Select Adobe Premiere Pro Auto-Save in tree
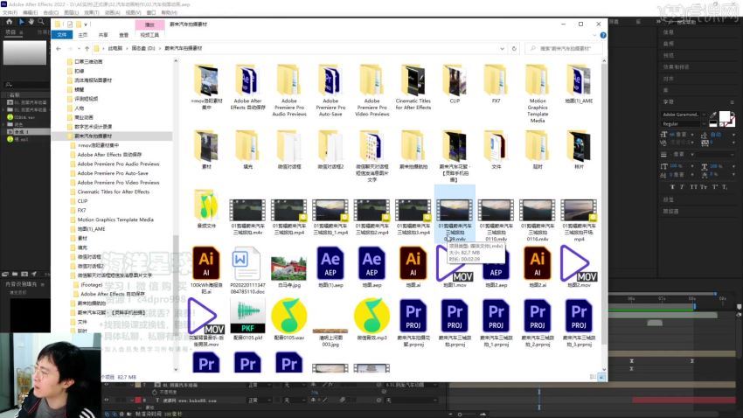 tap(113, 173)
